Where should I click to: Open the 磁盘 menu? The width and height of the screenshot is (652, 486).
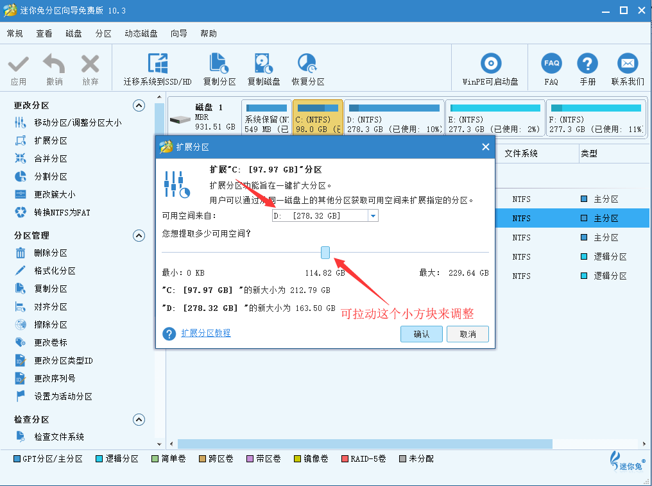coord(74,33)
